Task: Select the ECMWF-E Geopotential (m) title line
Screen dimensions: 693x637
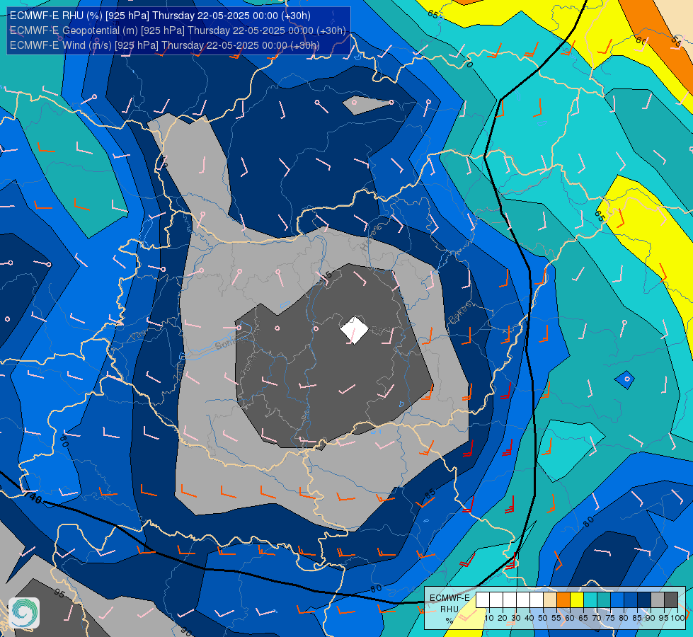Action: click(178, 30)
